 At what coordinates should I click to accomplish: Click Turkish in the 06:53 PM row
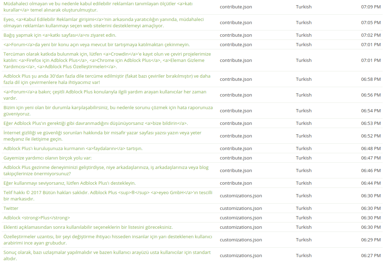click(x=304, y=123)
